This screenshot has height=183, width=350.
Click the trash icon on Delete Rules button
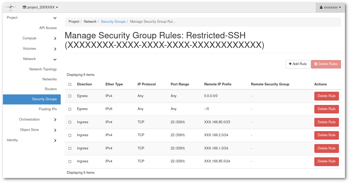click(316, 64)
